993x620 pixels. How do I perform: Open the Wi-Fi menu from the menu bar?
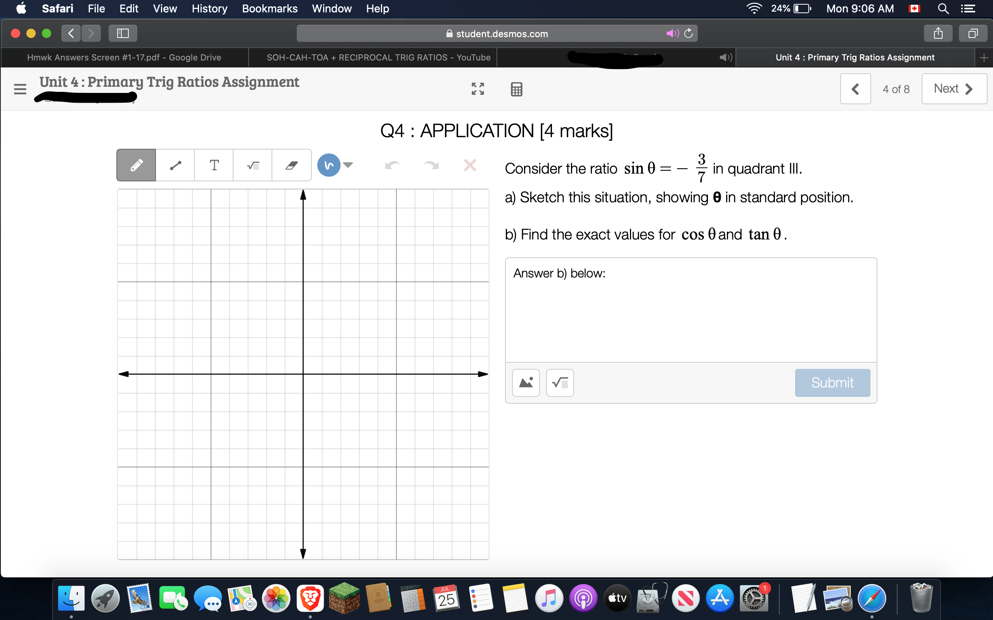click(x=754, y=9)
